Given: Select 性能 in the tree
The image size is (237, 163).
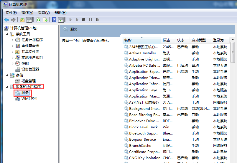Looking at the screenshot, I should click(x=25, y=63).
